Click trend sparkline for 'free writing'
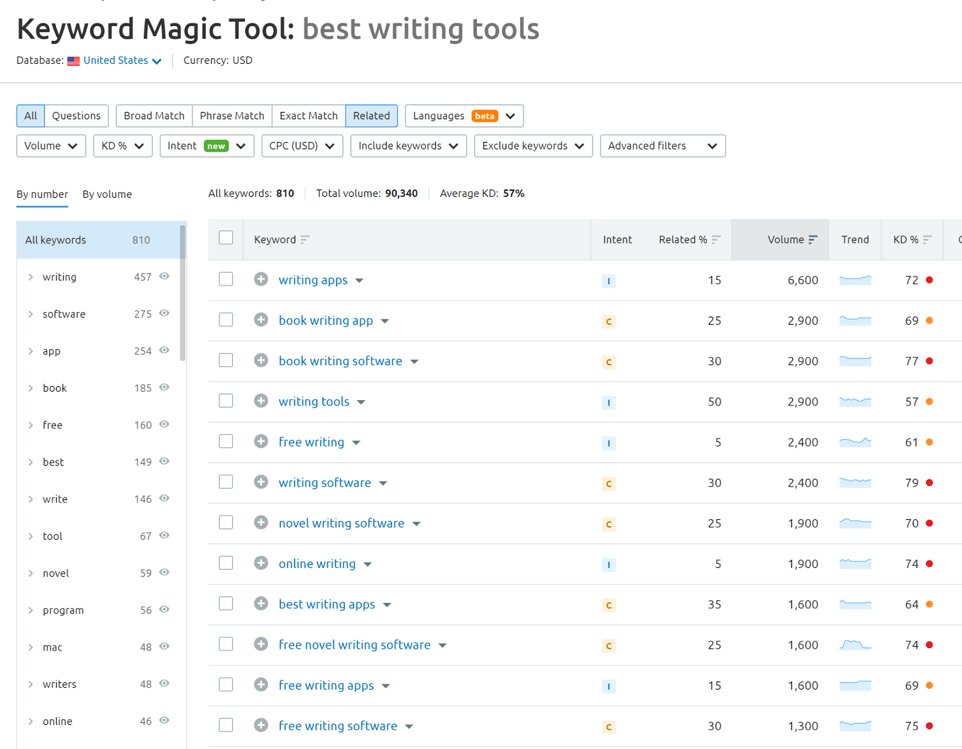Viewport: 962px width, 749px height. click(x=855, y=442)
